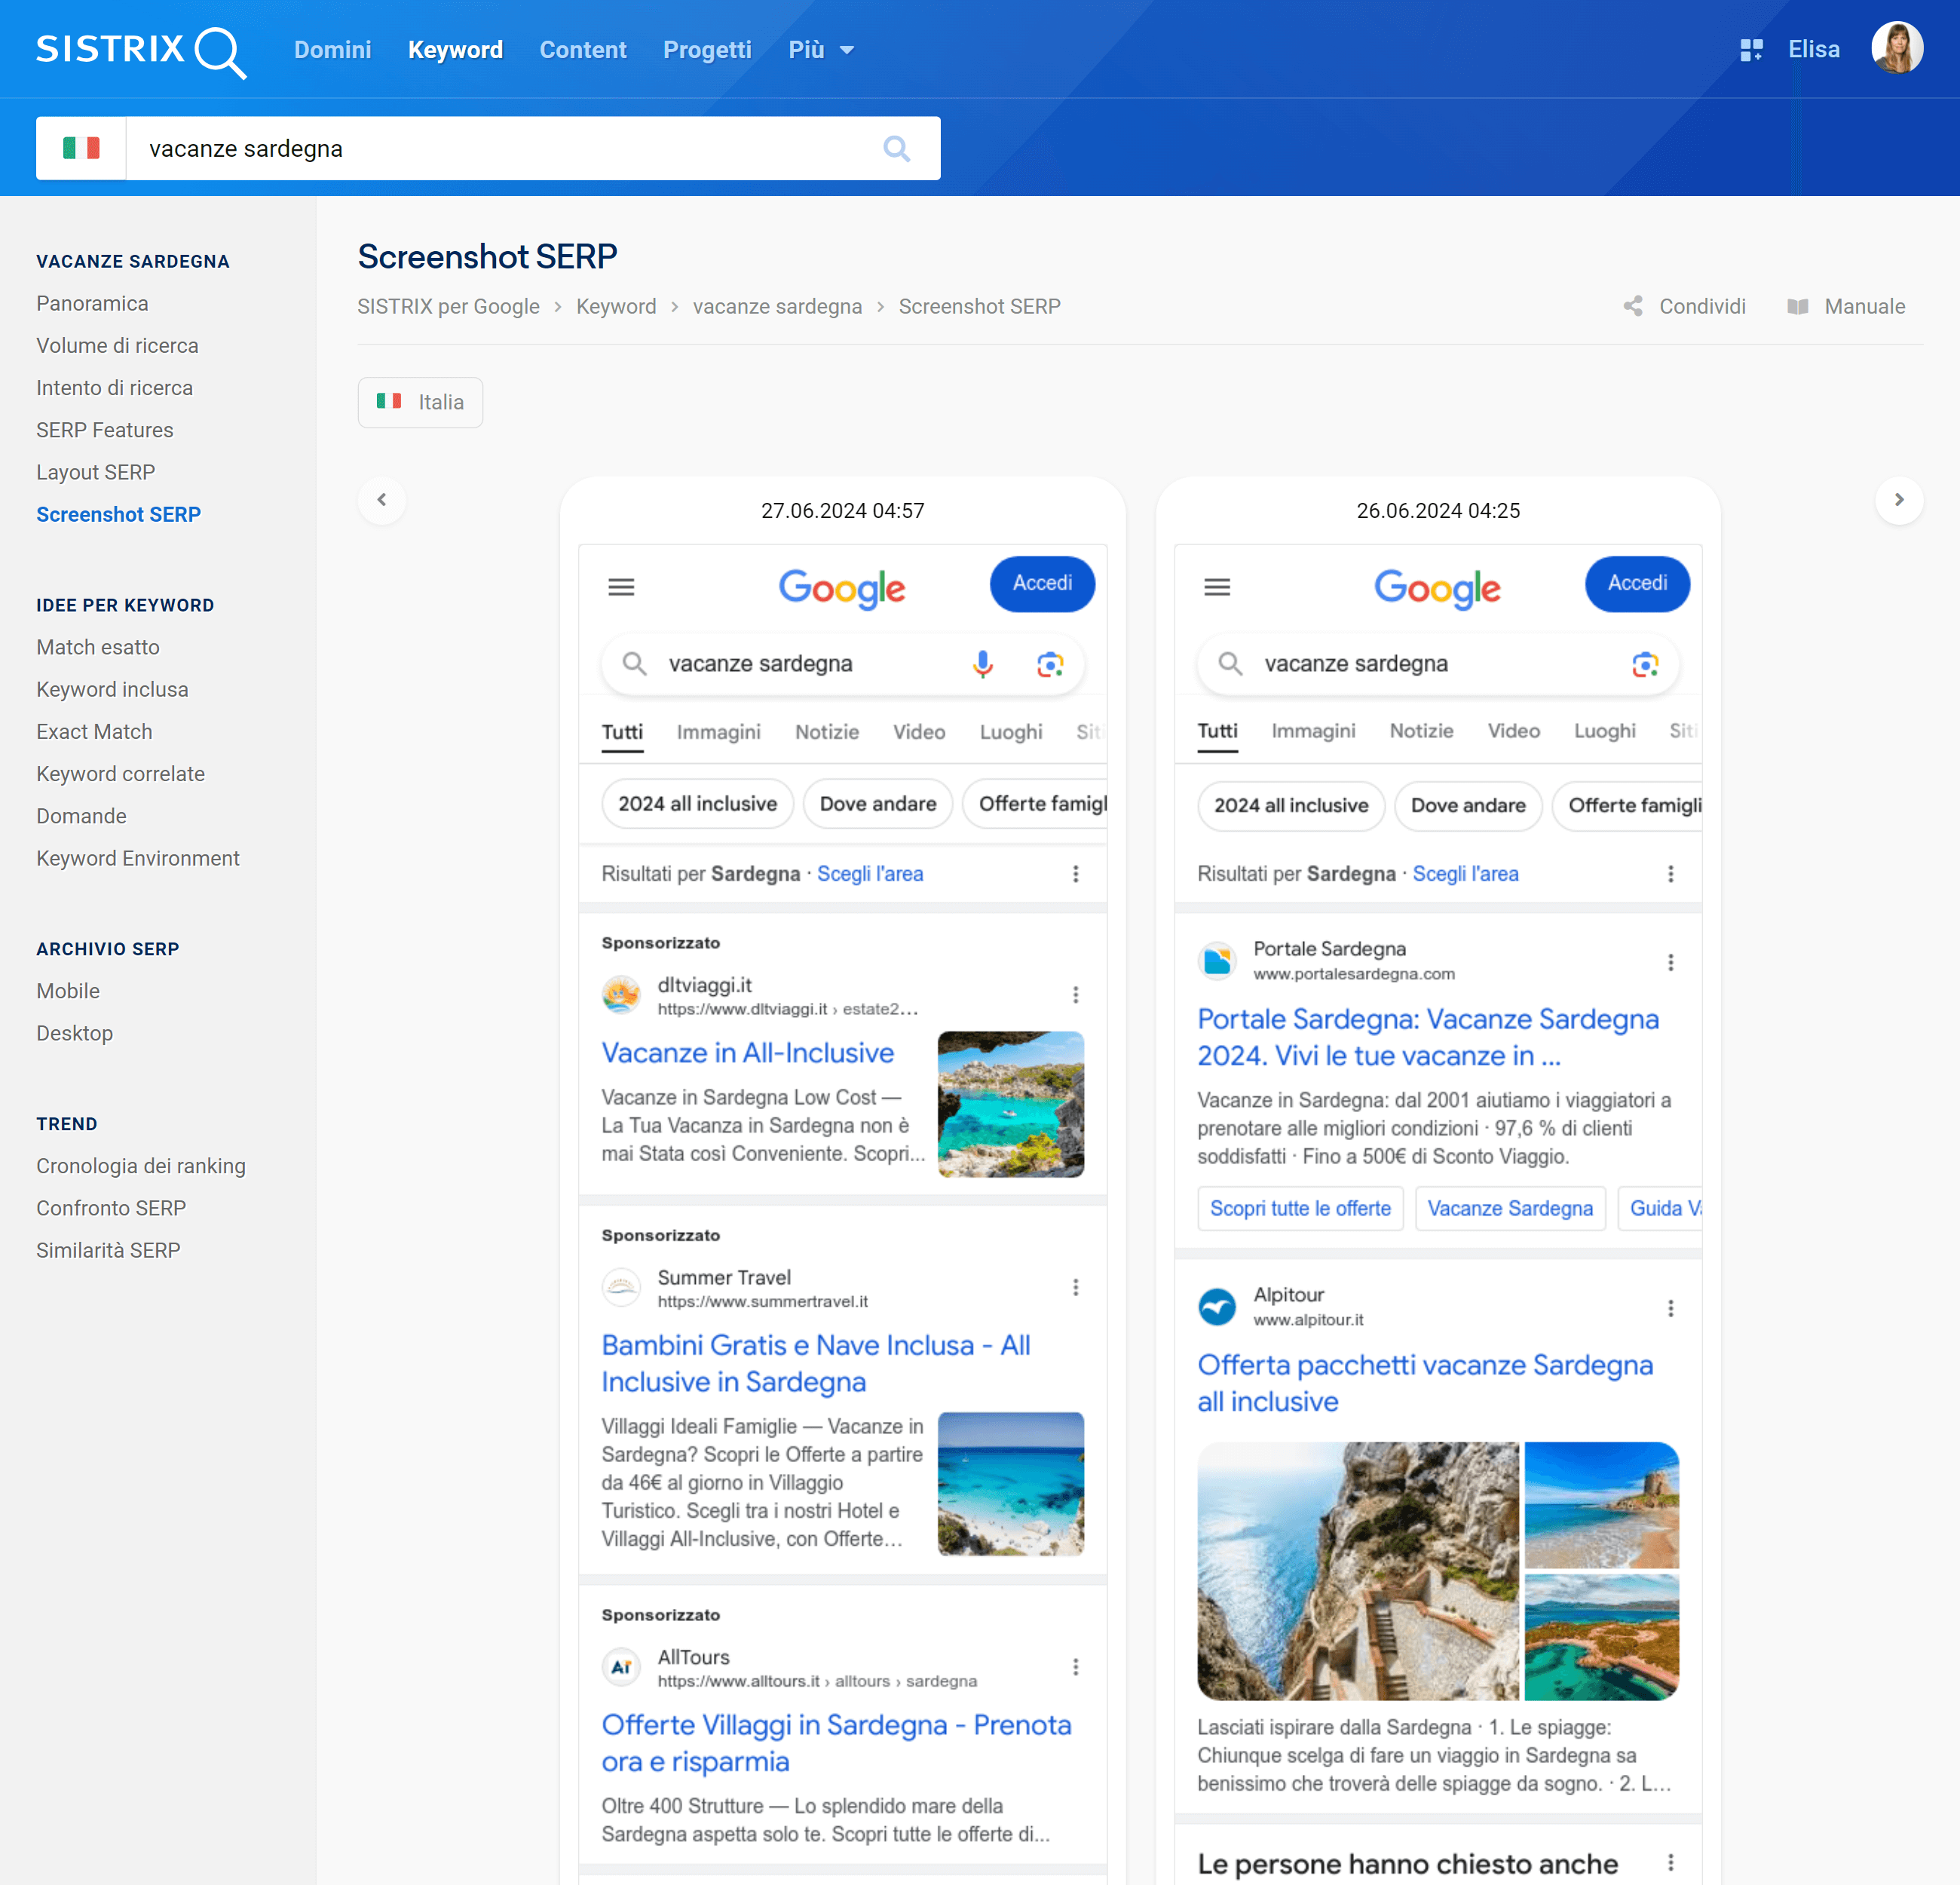Viewport: 1960px width, 1885px height.
Task: Click the Condividi share icon
Action: (1633, 306)
